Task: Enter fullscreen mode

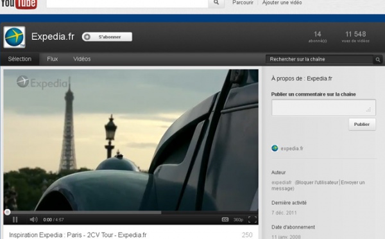Action: (252, 220)
